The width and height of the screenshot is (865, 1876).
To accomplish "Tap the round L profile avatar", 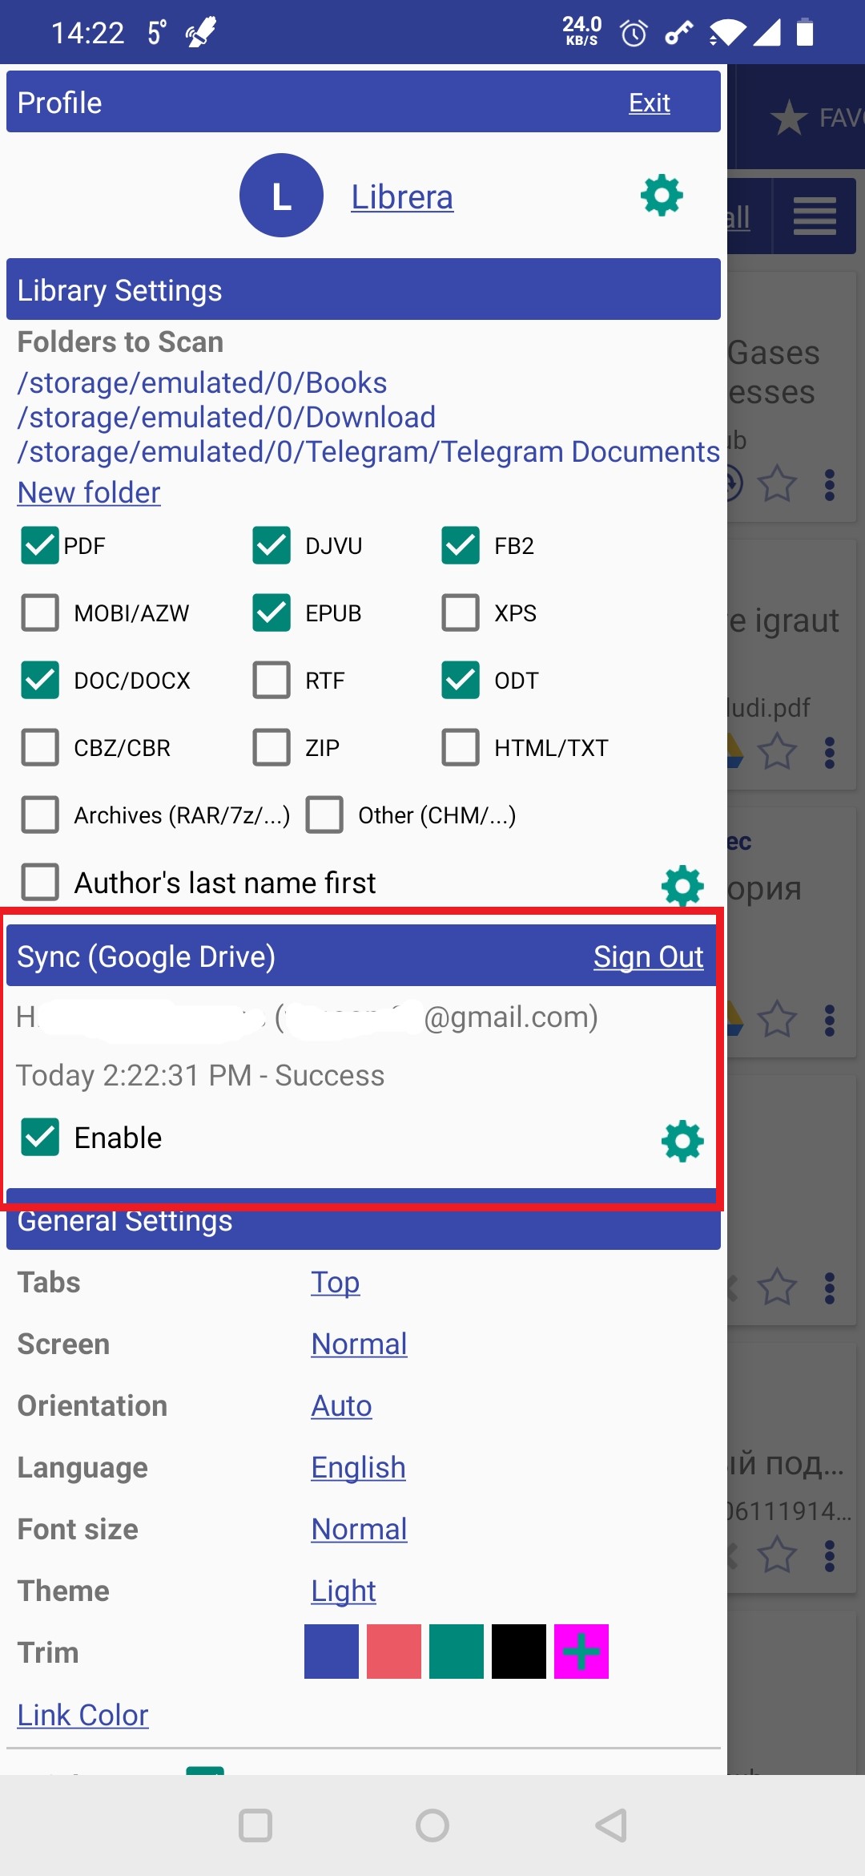I will point(281,196).
